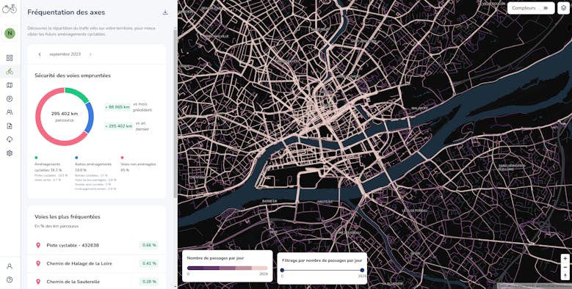Select the septembre 2023 period label
Viewport: 572px width, 289px height.
click(65, 54)
